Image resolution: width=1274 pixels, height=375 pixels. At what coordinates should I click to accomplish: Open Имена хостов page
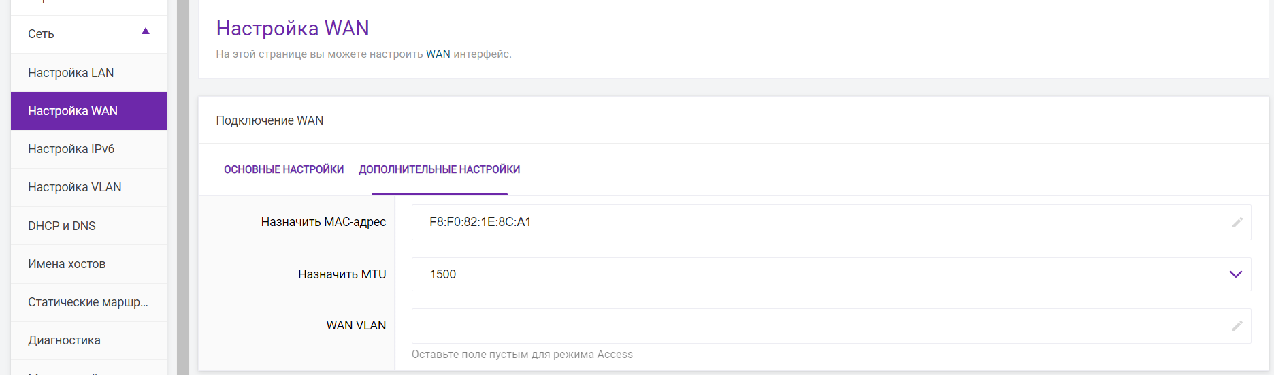click(x=88, y=264)
